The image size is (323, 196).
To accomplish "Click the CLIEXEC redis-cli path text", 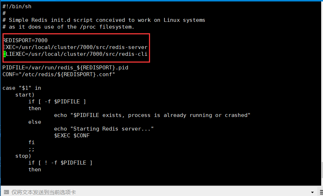I will tap(75, 54).
